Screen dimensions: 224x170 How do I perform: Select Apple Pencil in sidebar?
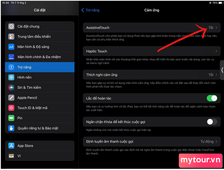[x=40, y=98]
